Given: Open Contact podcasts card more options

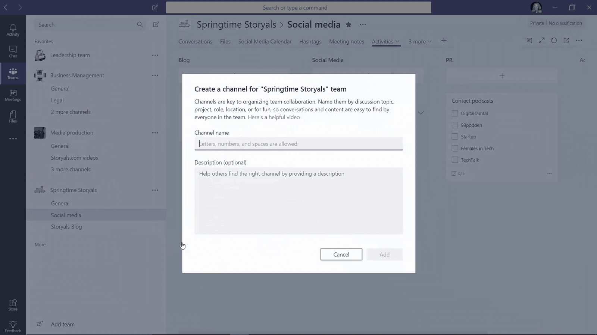Looking at the screenshot, I should point(550,173).
